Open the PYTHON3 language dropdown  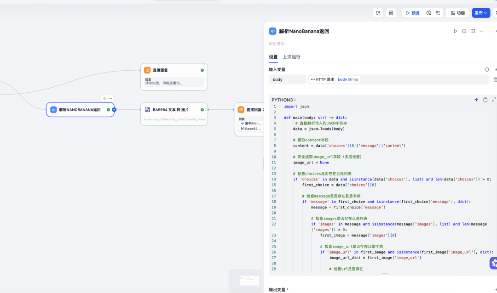click(x=283, y=100)
